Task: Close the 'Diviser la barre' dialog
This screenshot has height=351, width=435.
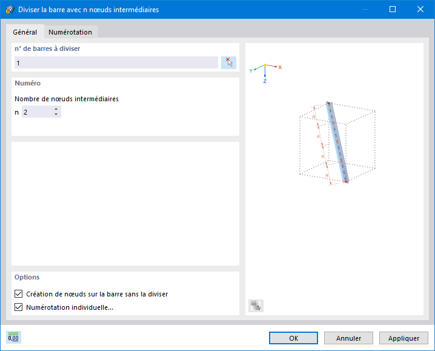Action: (420, 10)
